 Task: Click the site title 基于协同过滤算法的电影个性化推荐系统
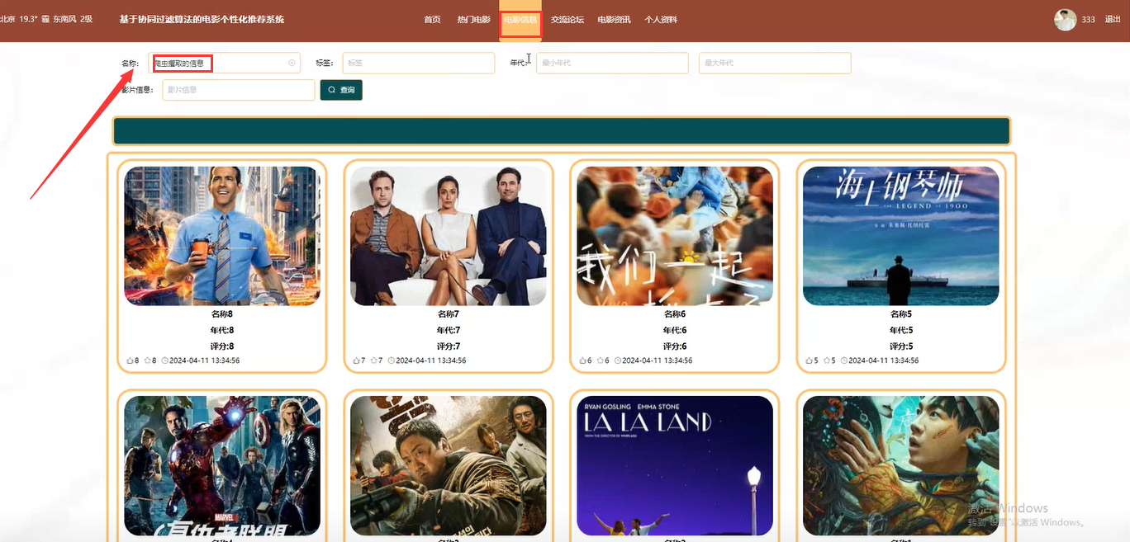point(202,19)
